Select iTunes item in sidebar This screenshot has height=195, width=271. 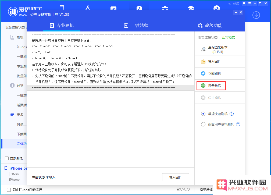click(22, 47)
